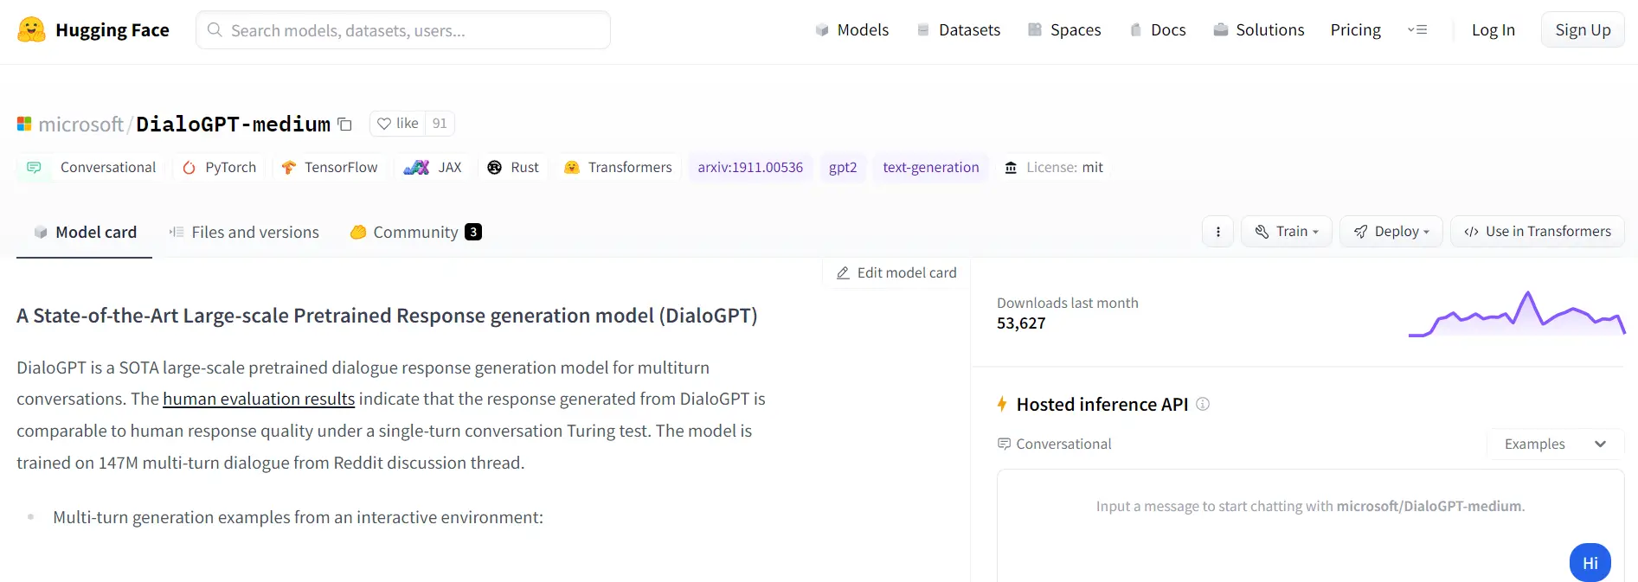Open Pricing in the top navigation
The image size is (1638, 582).
(x=1356, y=30)
